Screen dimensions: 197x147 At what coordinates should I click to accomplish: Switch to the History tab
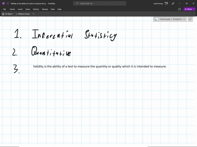click(x=36, y=9)
